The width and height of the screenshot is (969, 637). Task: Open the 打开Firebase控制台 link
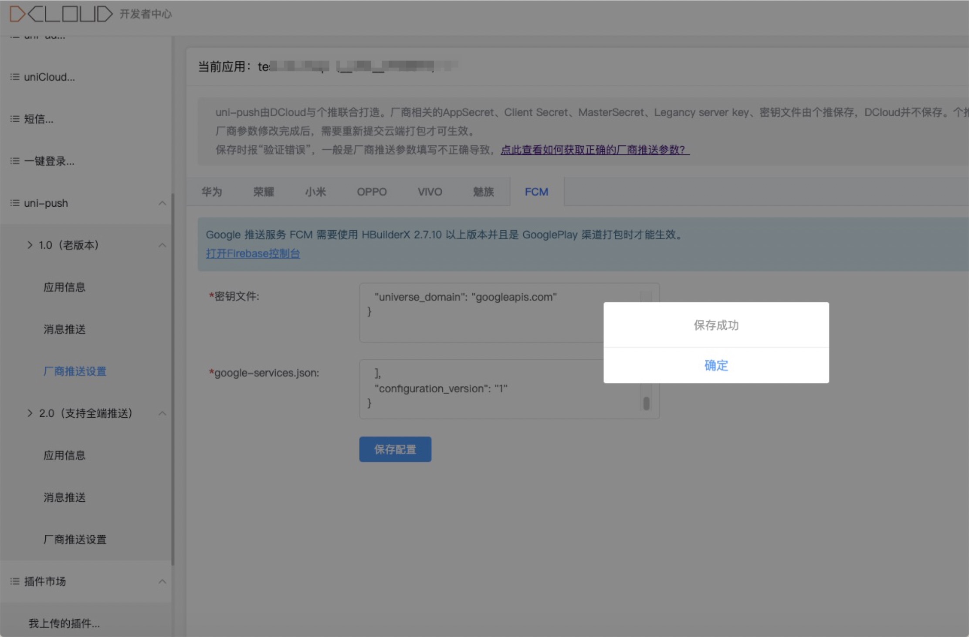click(x=253, y=254)
